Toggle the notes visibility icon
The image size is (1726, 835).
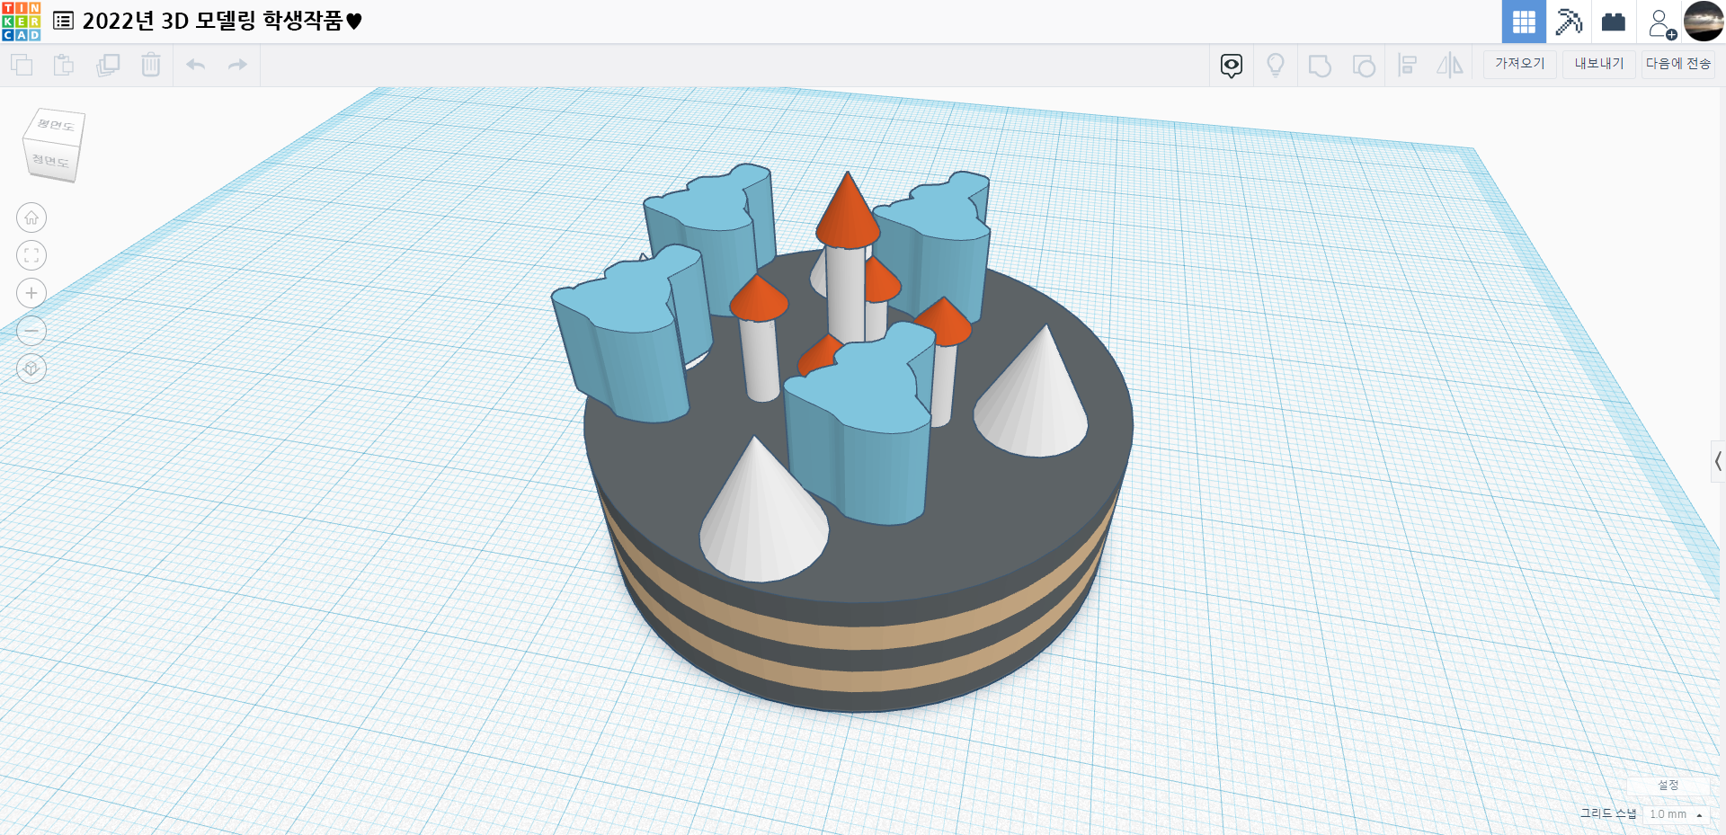click(x=1232, y=66)
